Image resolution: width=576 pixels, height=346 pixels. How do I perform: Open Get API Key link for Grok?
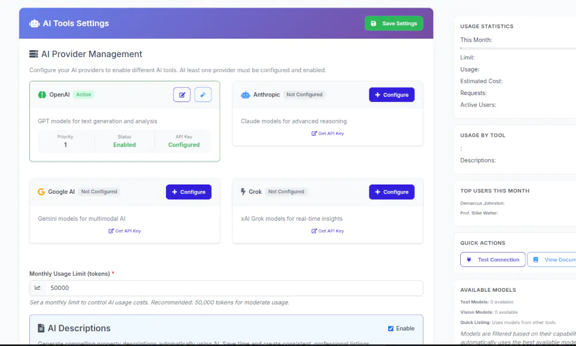coord(328,231)
